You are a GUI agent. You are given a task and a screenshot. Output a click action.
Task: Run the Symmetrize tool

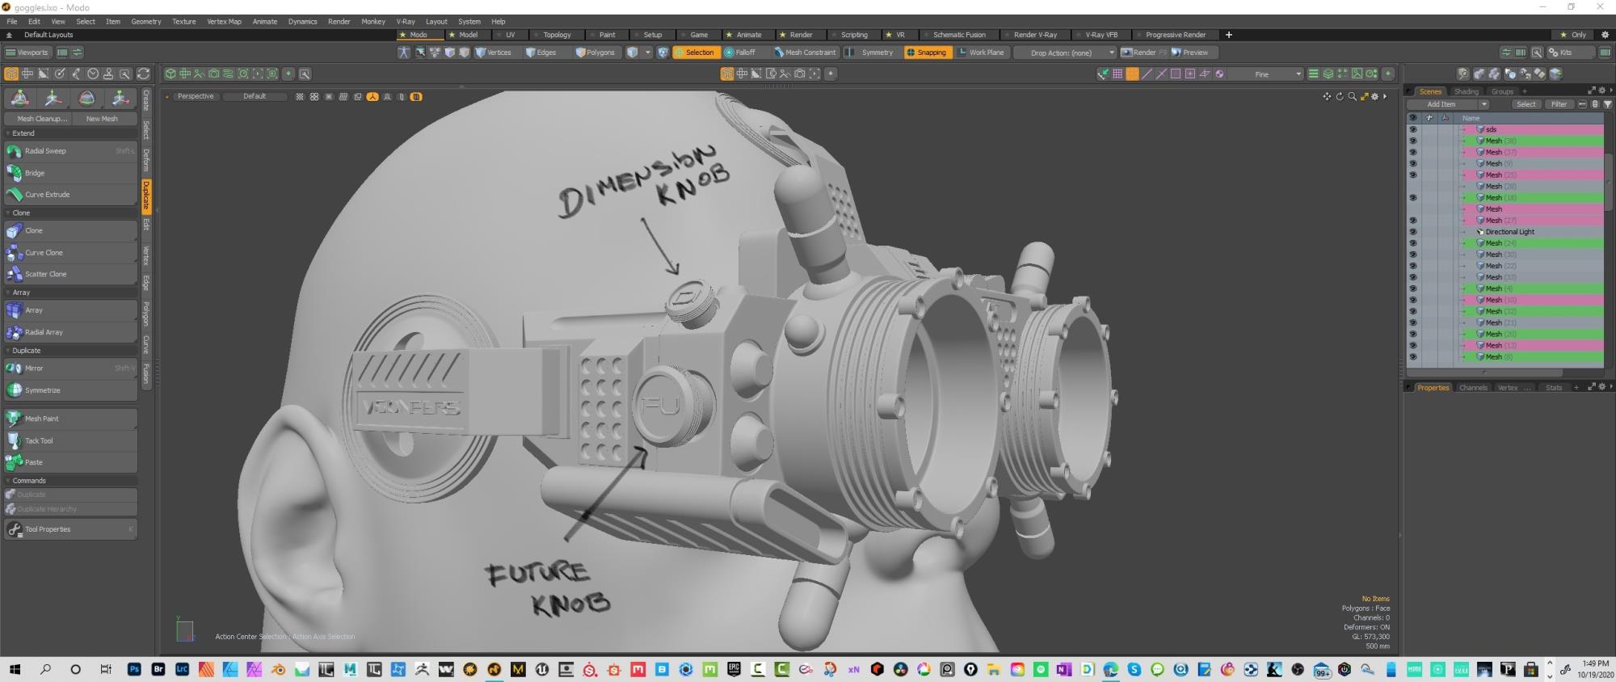click(x=70, y=390)
